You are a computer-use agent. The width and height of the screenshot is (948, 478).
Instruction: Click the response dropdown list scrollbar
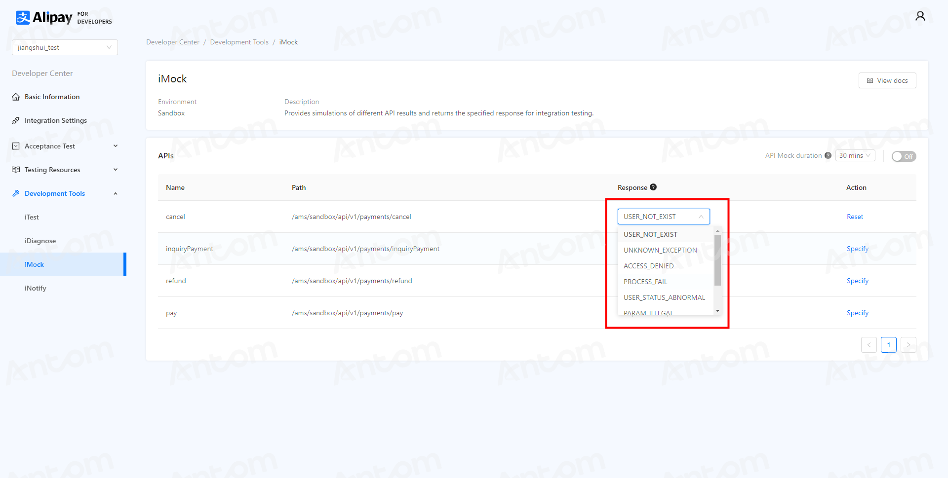pos(717,260)
